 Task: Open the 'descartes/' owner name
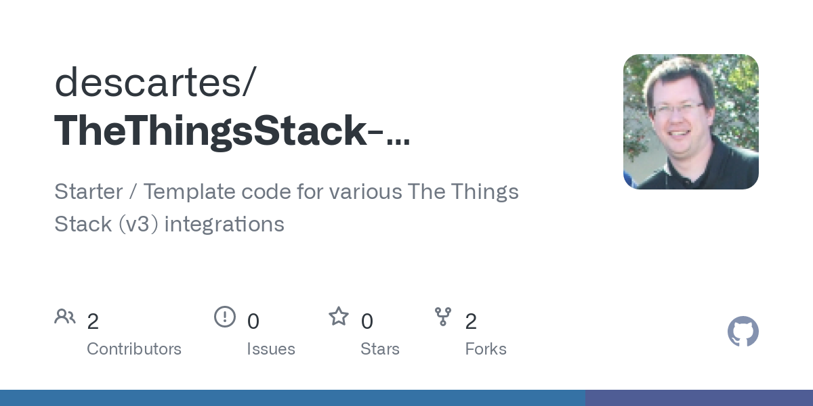pyautogui.click(x=155, y=82)
